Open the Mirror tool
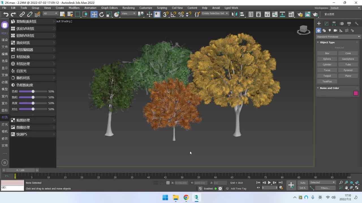Image resolution: width=362 pixels, height=203 pixels. click(x=234, y=14)
